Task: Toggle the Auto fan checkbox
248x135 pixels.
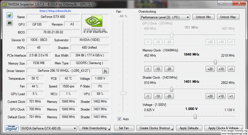Action: [119, 119]
